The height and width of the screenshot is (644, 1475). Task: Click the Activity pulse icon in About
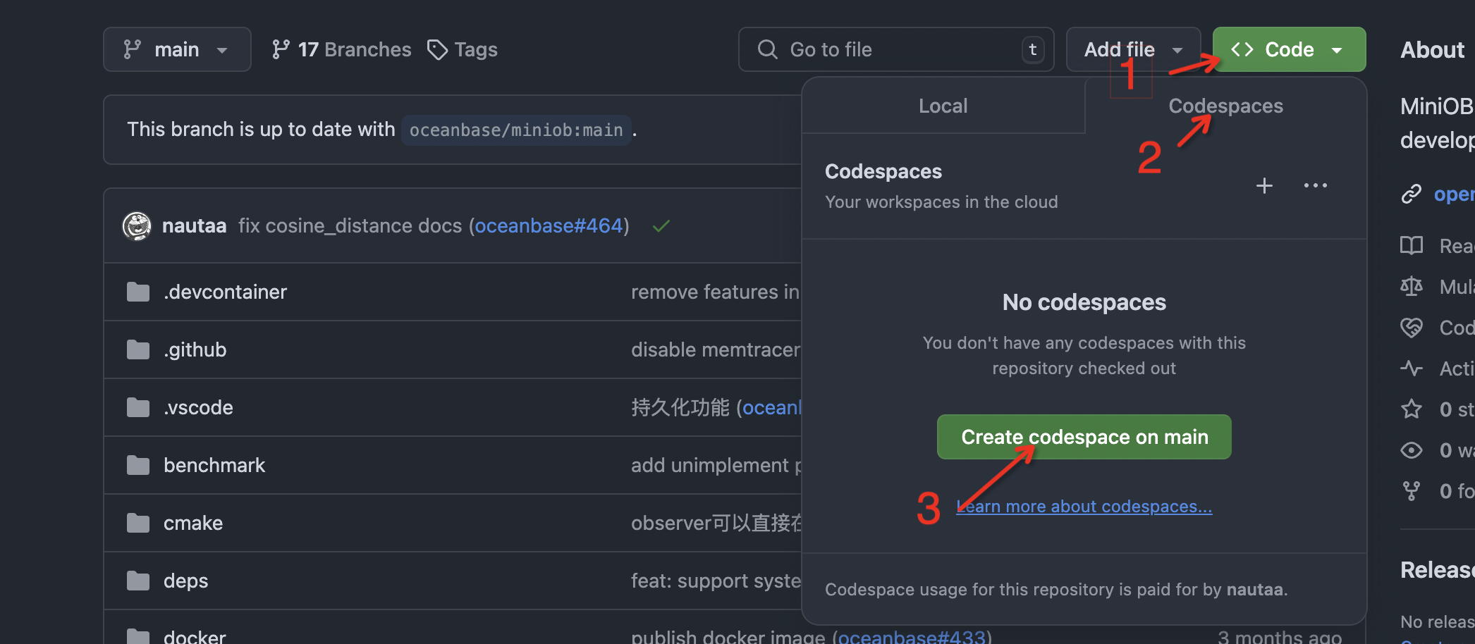tap(1411, 368)
